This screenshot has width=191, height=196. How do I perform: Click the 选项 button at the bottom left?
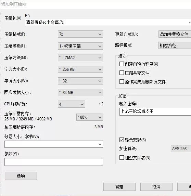pos(21,176)
